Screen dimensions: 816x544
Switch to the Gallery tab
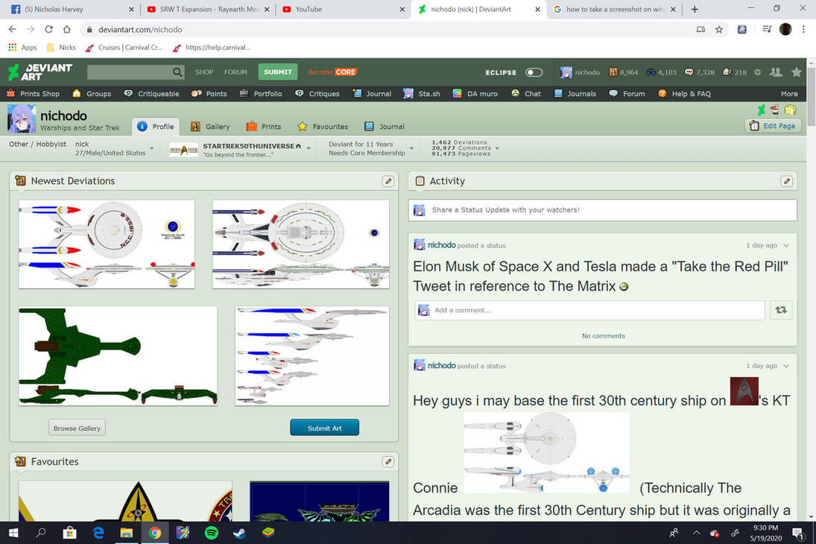210,127
